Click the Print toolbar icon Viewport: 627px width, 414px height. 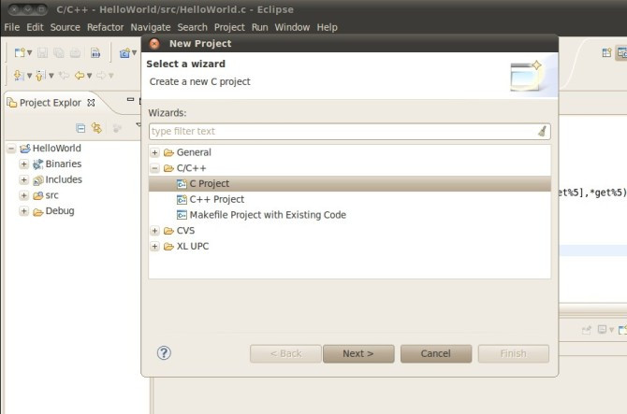(x=75, y=52)
